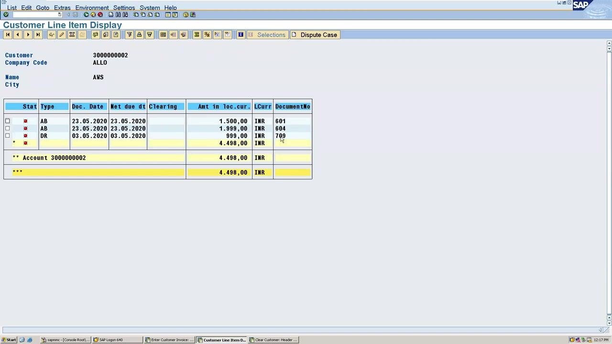The image size is (612, 344).
Task: Click the Display Document glasses icon
Action: [51, 35]
